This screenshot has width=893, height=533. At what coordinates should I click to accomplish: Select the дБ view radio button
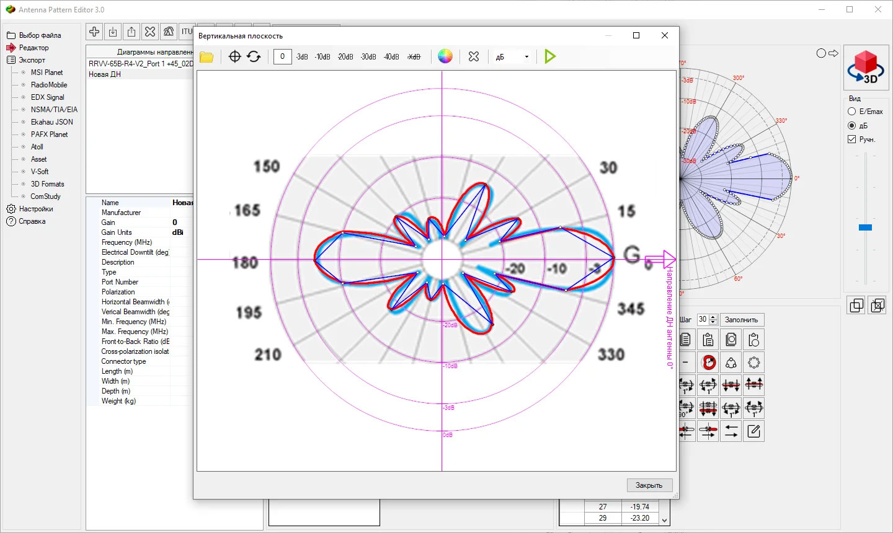(851, 126)
